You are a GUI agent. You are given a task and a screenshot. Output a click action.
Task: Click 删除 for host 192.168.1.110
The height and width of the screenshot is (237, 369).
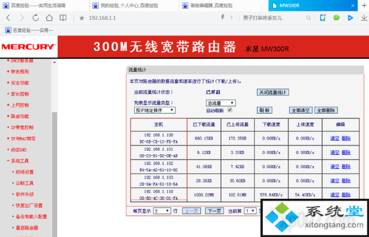(346, 195)
